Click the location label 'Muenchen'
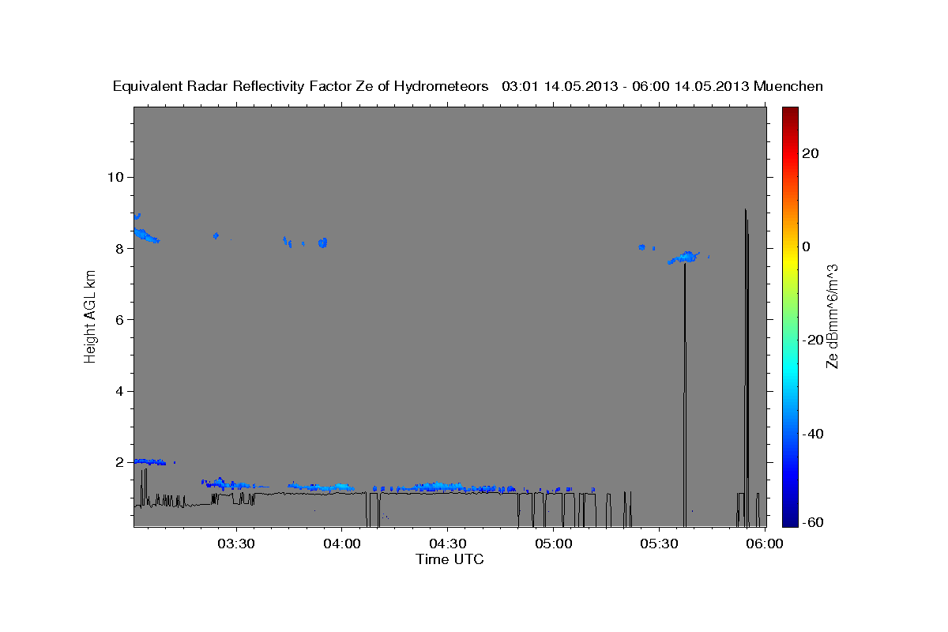Image resolution: width=948 pixels, height=632 pixels. (788, 87)
